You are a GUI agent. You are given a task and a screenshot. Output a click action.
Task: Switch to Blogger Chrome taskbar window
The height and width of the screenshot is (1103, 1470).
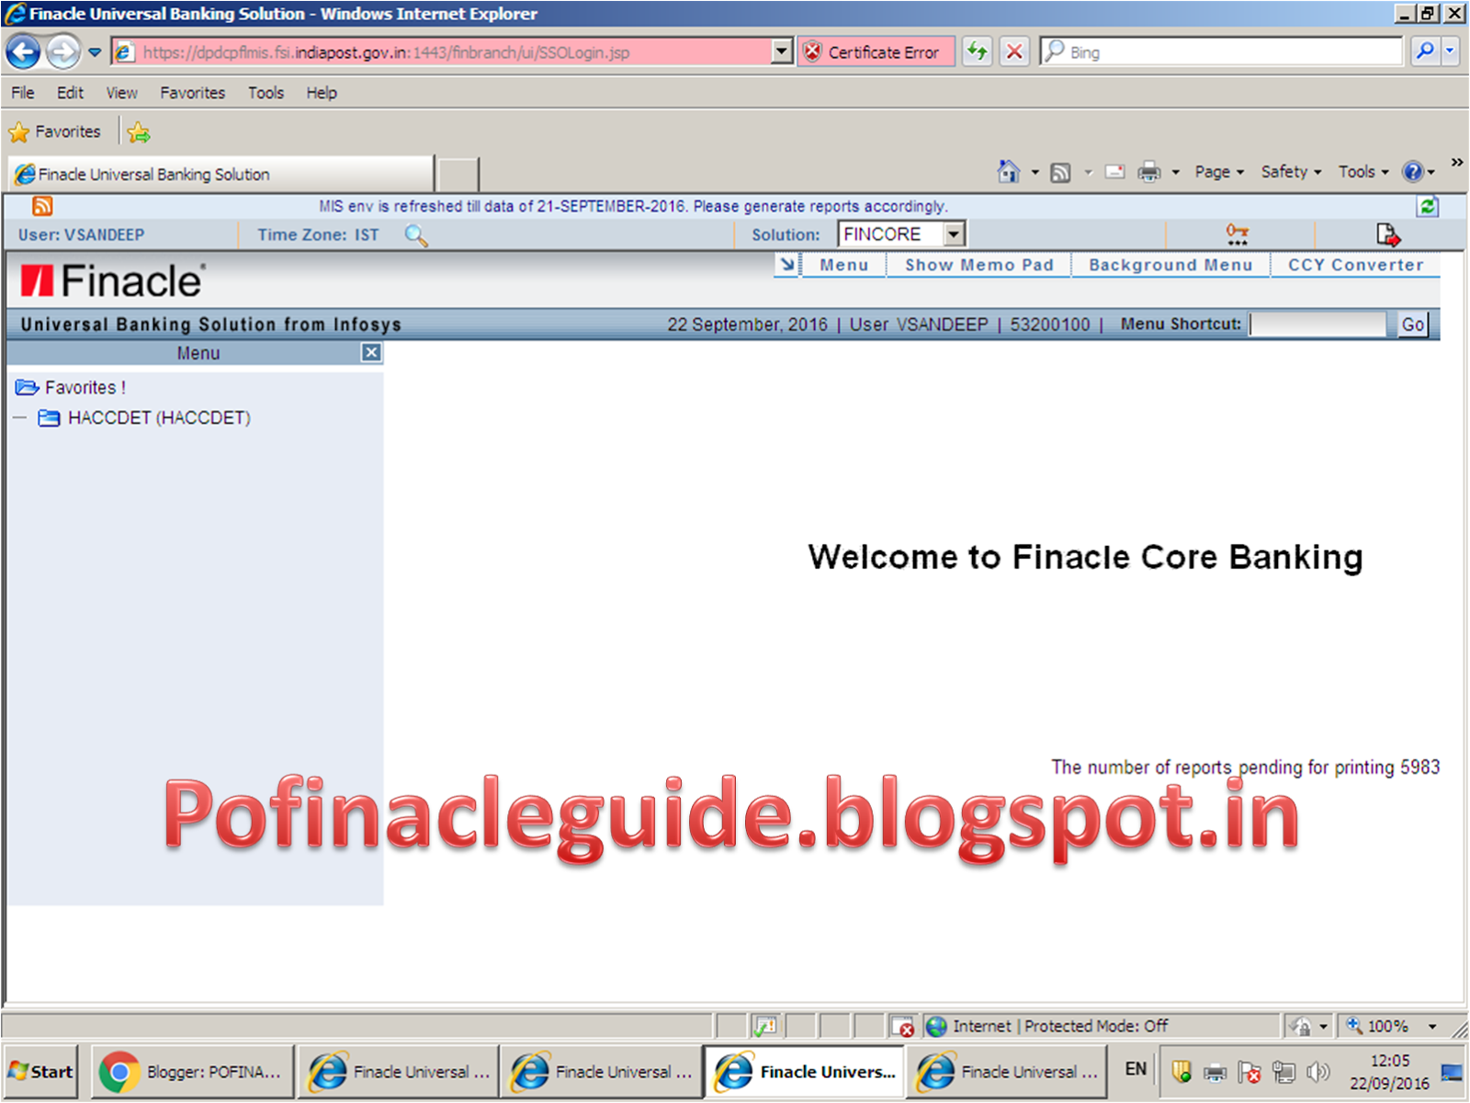pos(191,1072)
